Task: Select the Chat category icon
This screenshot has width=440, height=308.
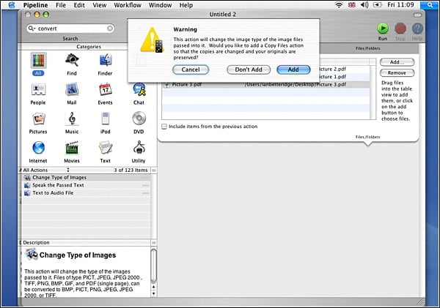Action: click(139, 90)
